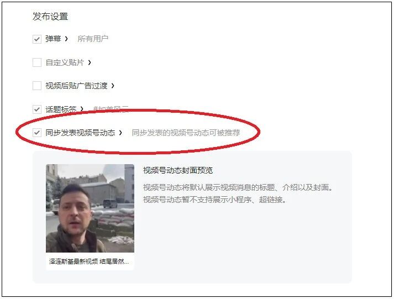This screenshot has height=299, width=394.
Task: Open the arrow after 视频后贴广告过渡
Action: pos(113,86)
